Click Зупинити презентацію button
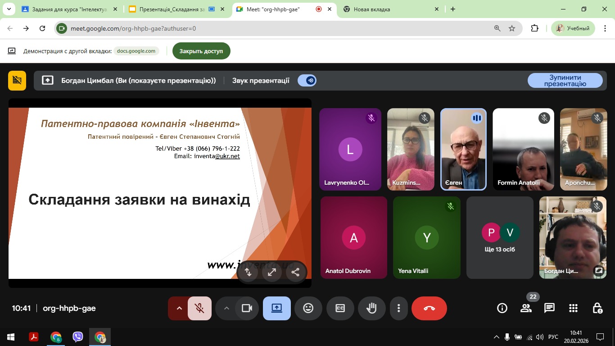 pyautogui.click(x=565, y=81)
